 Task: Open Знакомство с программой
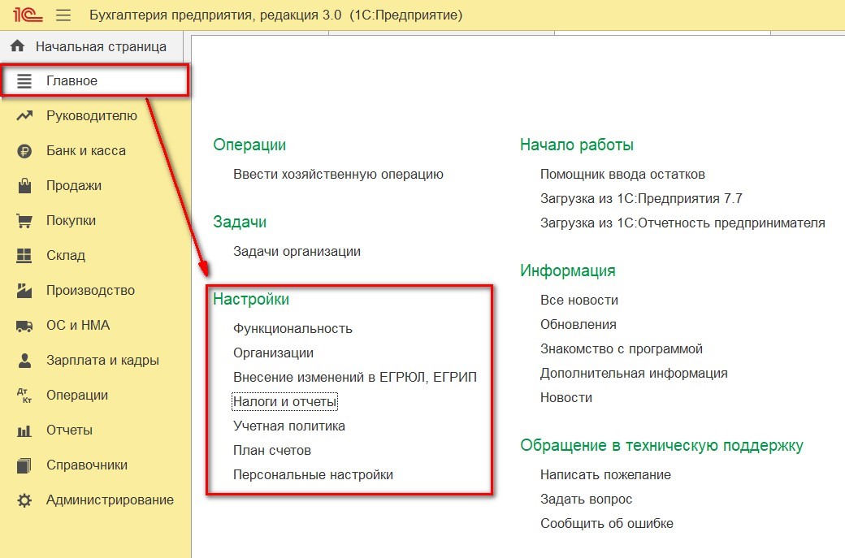[621, 349]
